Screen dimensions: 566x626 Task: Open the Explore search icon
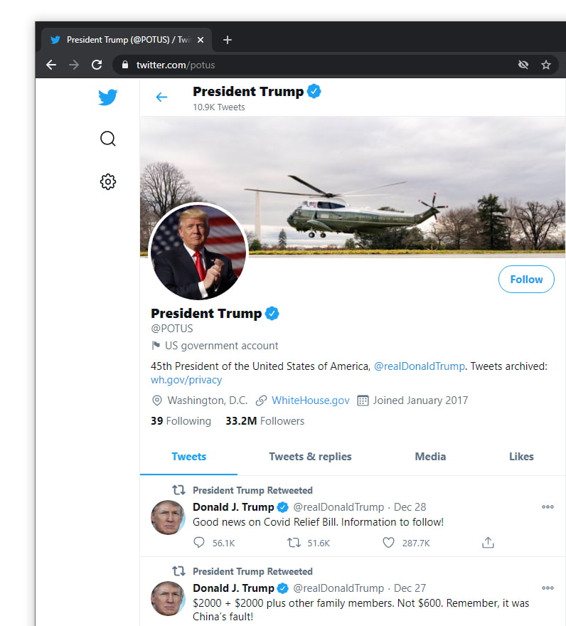[107, 139]
